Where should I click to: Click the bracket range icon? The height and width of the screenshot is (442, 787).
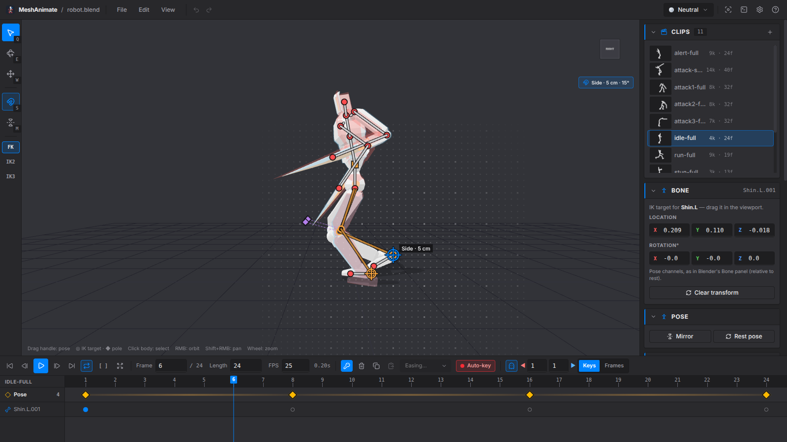(x=103, y=366)
